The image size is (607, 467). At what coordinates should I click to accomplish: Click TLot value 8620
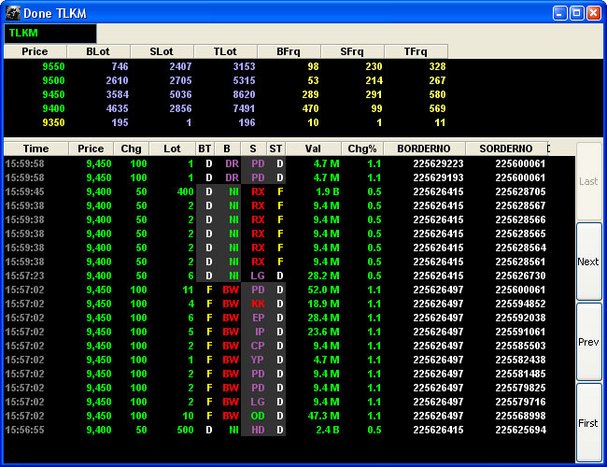(x=245, y=94)
